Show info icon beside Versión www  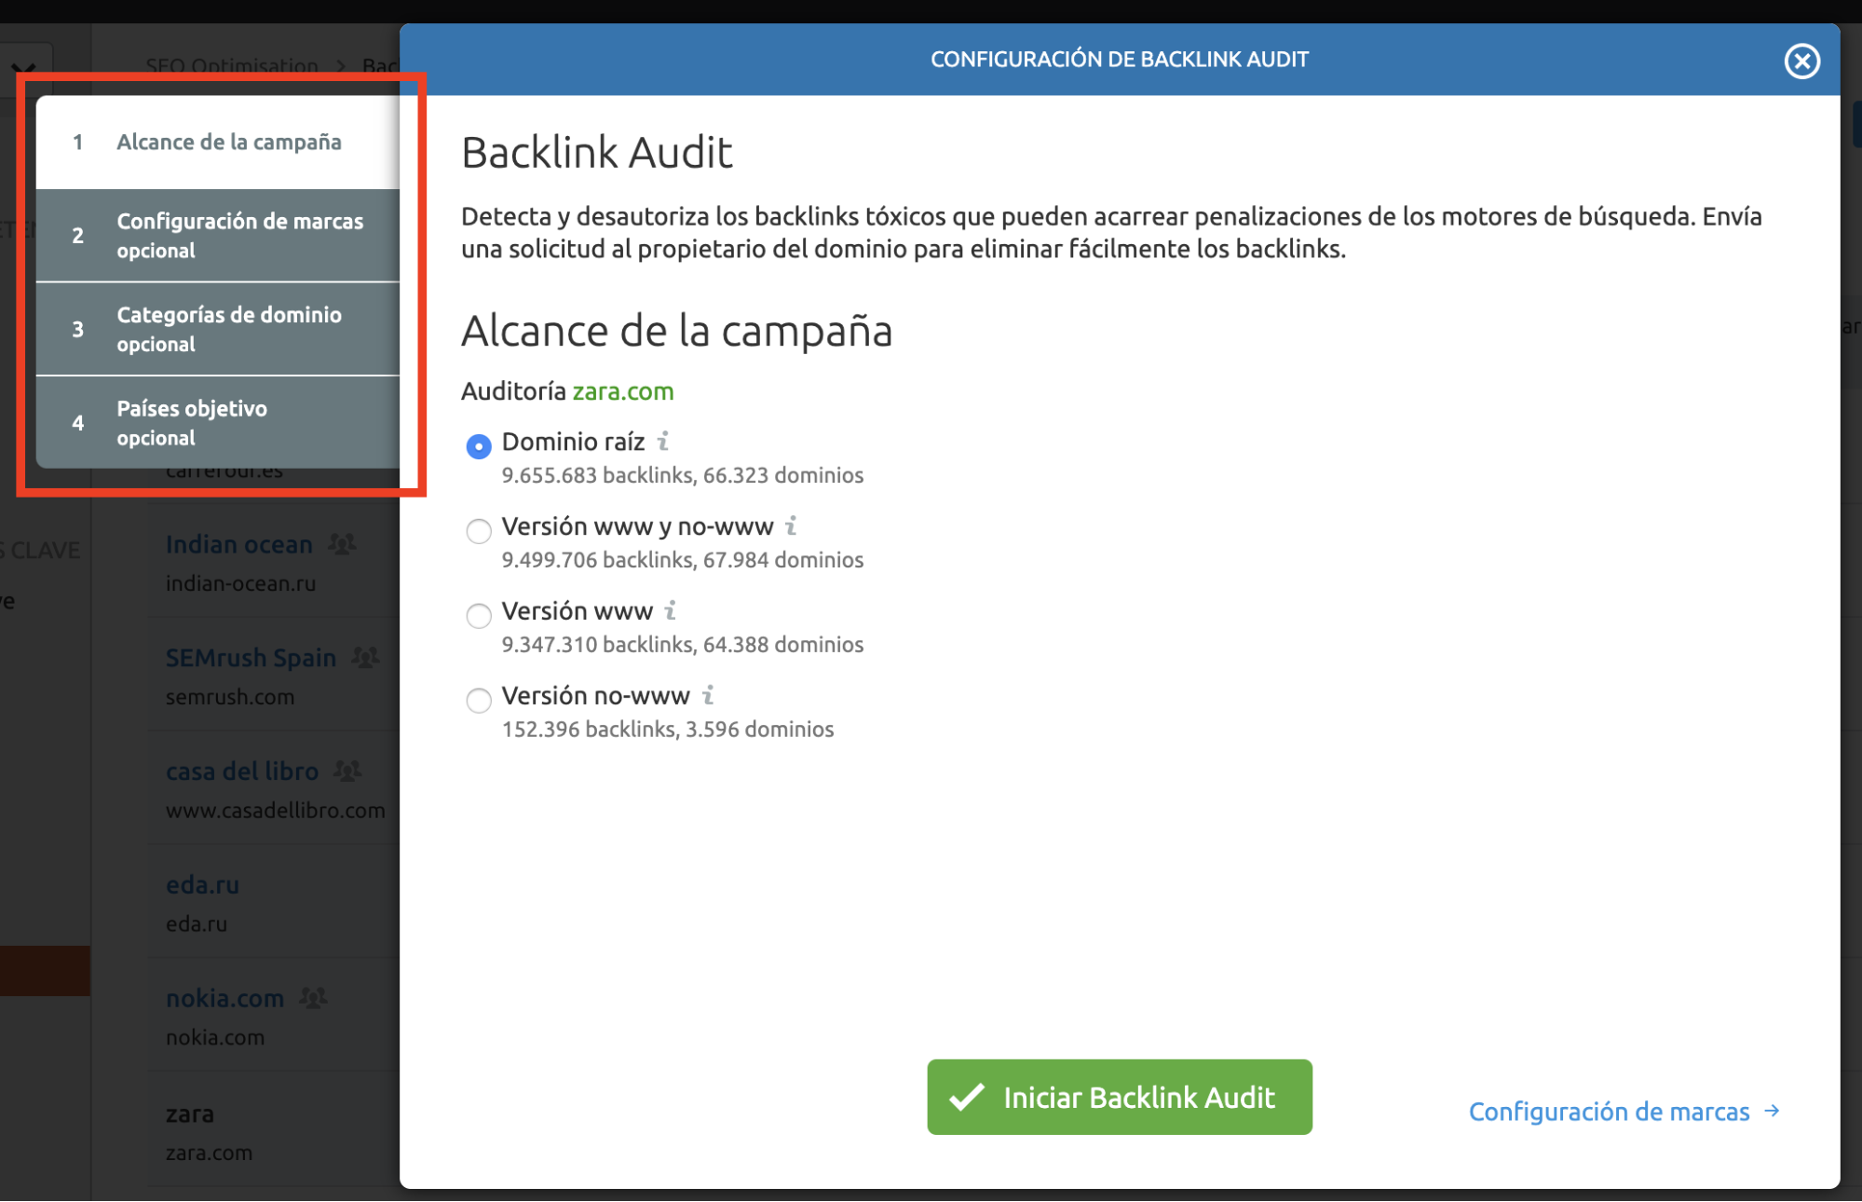[670, 610]
